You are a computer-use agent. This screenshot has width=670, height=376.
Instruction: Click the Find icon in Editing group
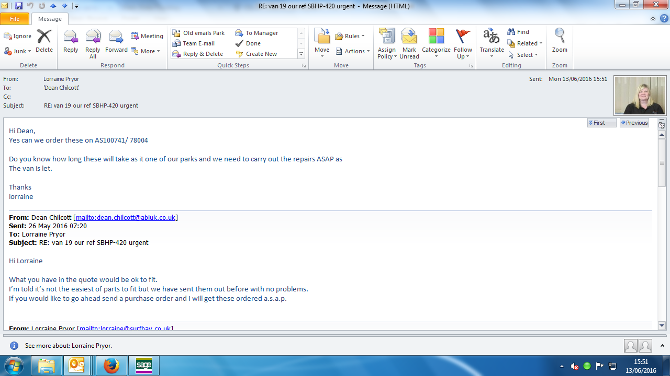click(x=518, y=32)
